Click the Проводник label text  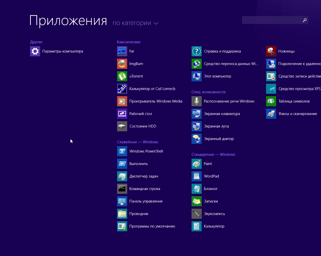click(139, 214)
